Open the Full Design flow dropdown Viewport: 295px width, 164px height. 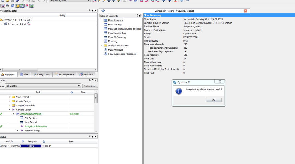point(79,86)
